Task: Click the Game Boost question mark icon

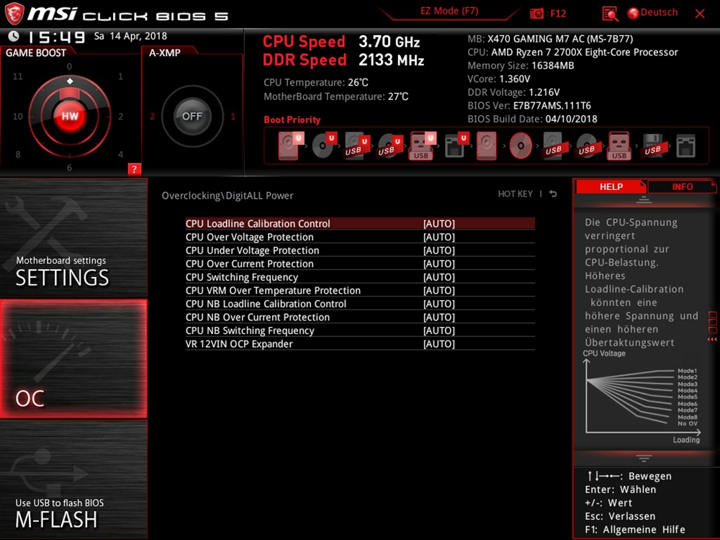Action: tap(134, 169)
